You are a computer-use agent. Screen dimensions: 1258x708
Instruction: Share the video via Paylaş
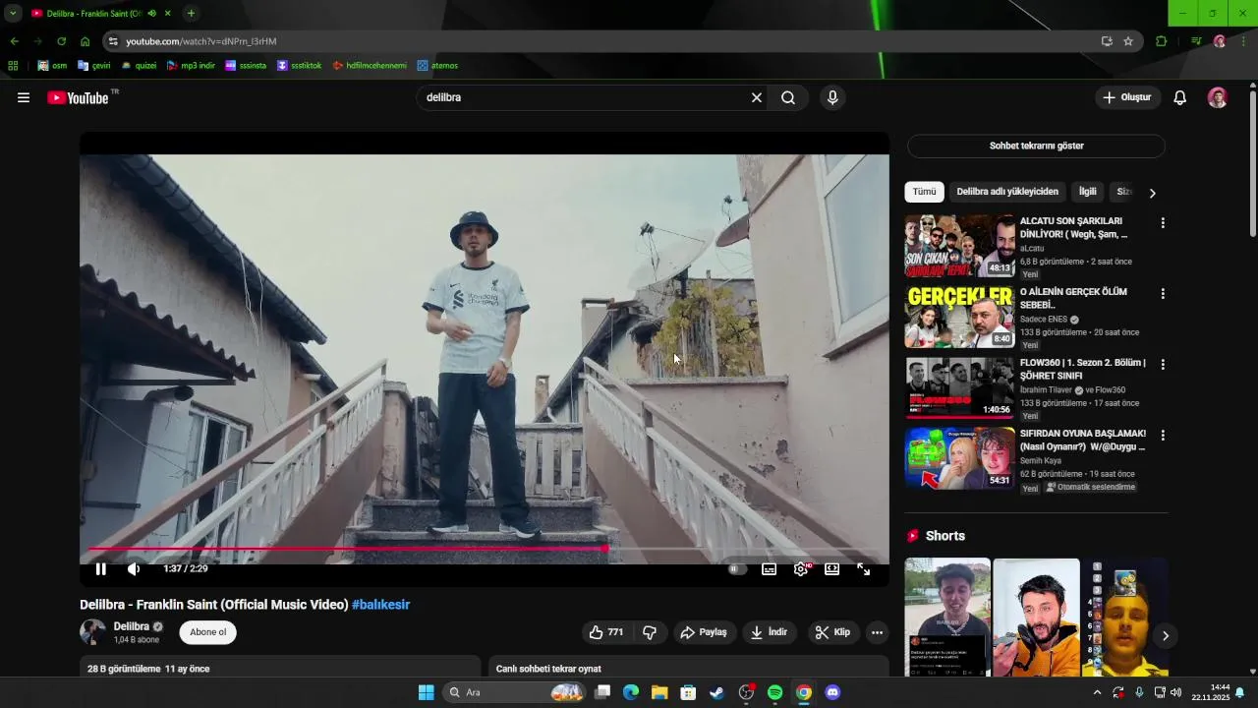coord(704,632)
